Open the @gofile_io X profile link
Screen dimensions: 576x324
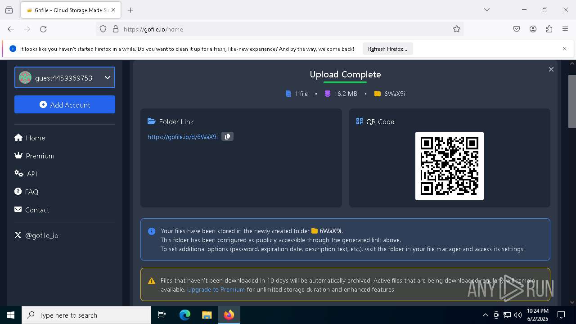click(36, 235)
